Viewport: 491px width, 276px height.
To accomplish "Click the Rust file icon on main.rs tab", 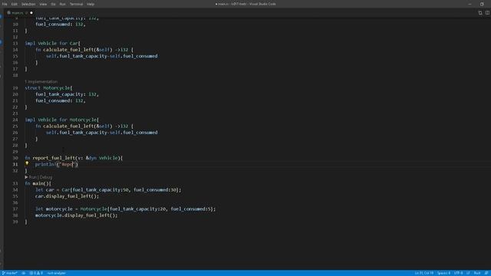I will tap(8, 13).
